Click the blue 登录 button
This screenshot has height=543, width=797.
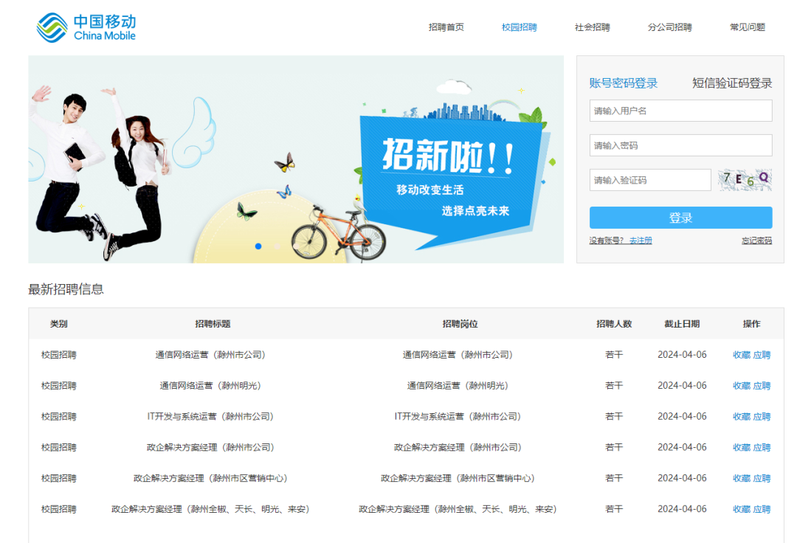[x=680, y=218]
